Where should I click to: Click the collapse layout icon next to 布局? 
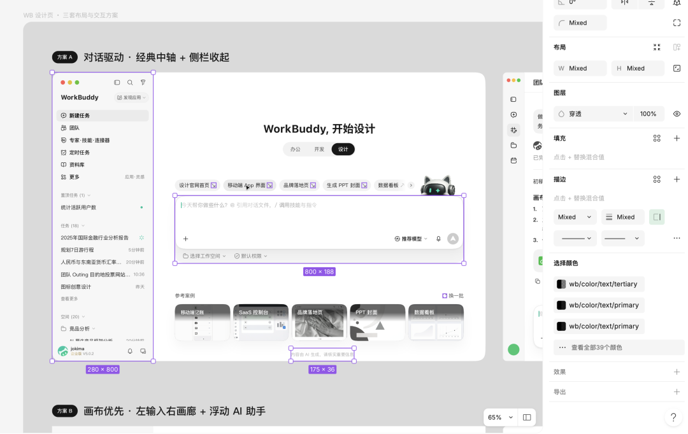[657, 47]
